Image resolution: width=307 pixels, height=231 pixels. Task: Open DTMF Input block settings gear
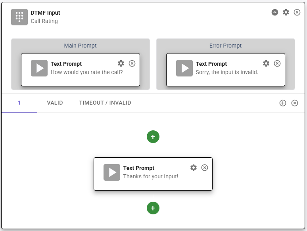click(286, 12)
